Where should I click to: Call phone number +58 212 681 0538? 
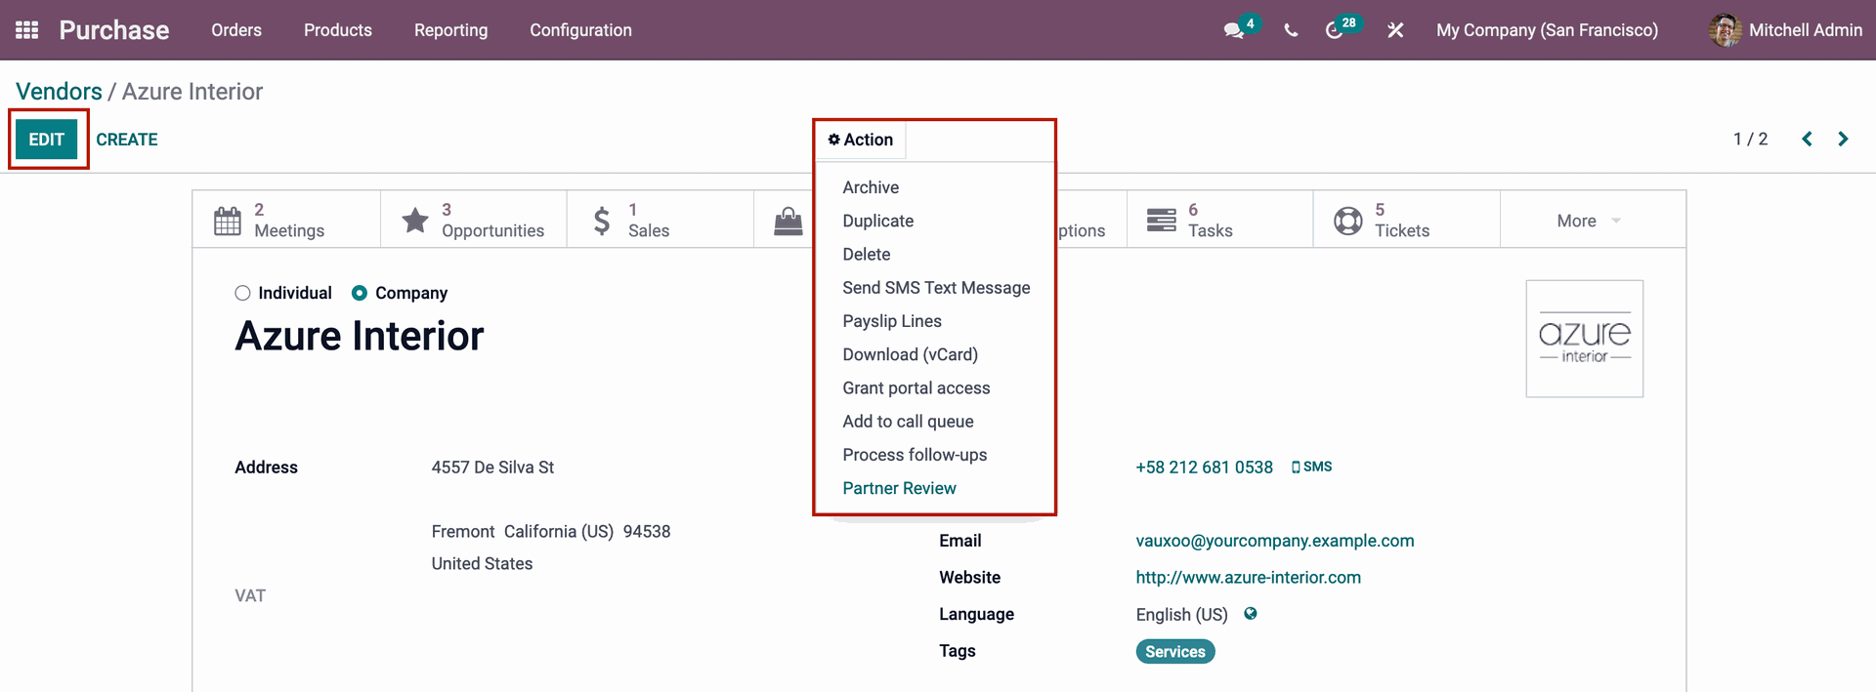[1204, 468]
